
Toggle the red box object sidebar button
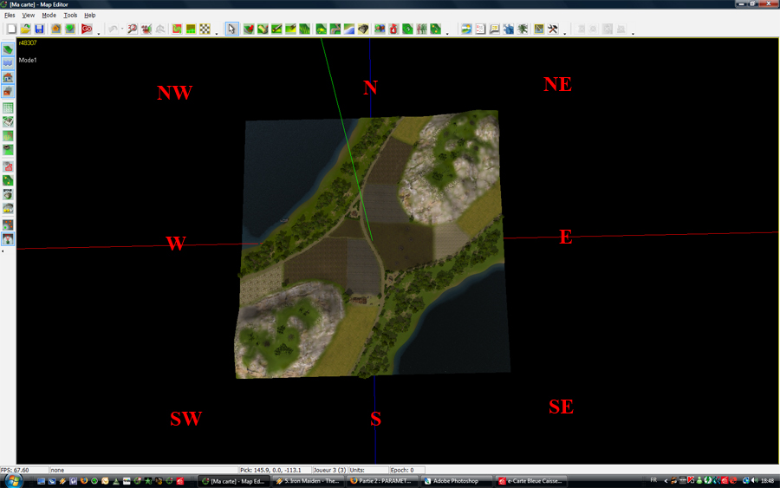8,91
